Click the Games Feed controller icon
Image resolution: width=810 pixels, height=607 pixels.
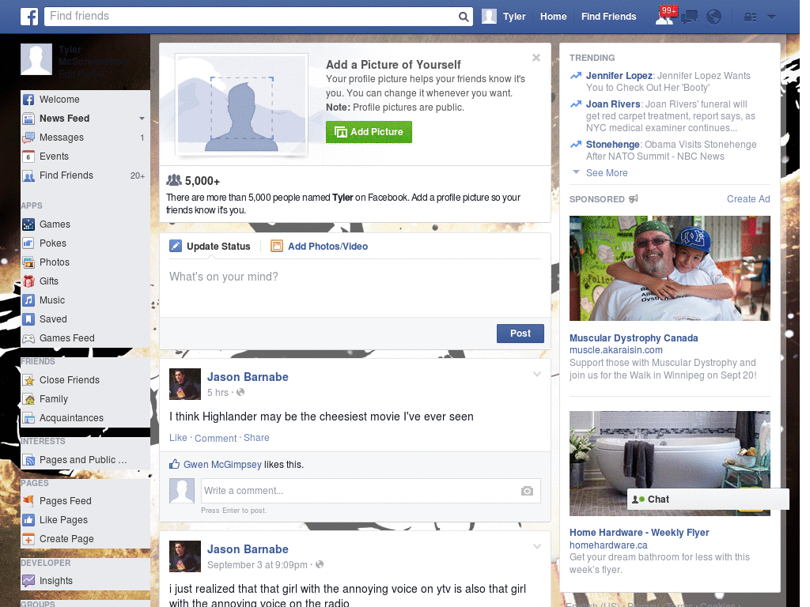coord(28,338)
